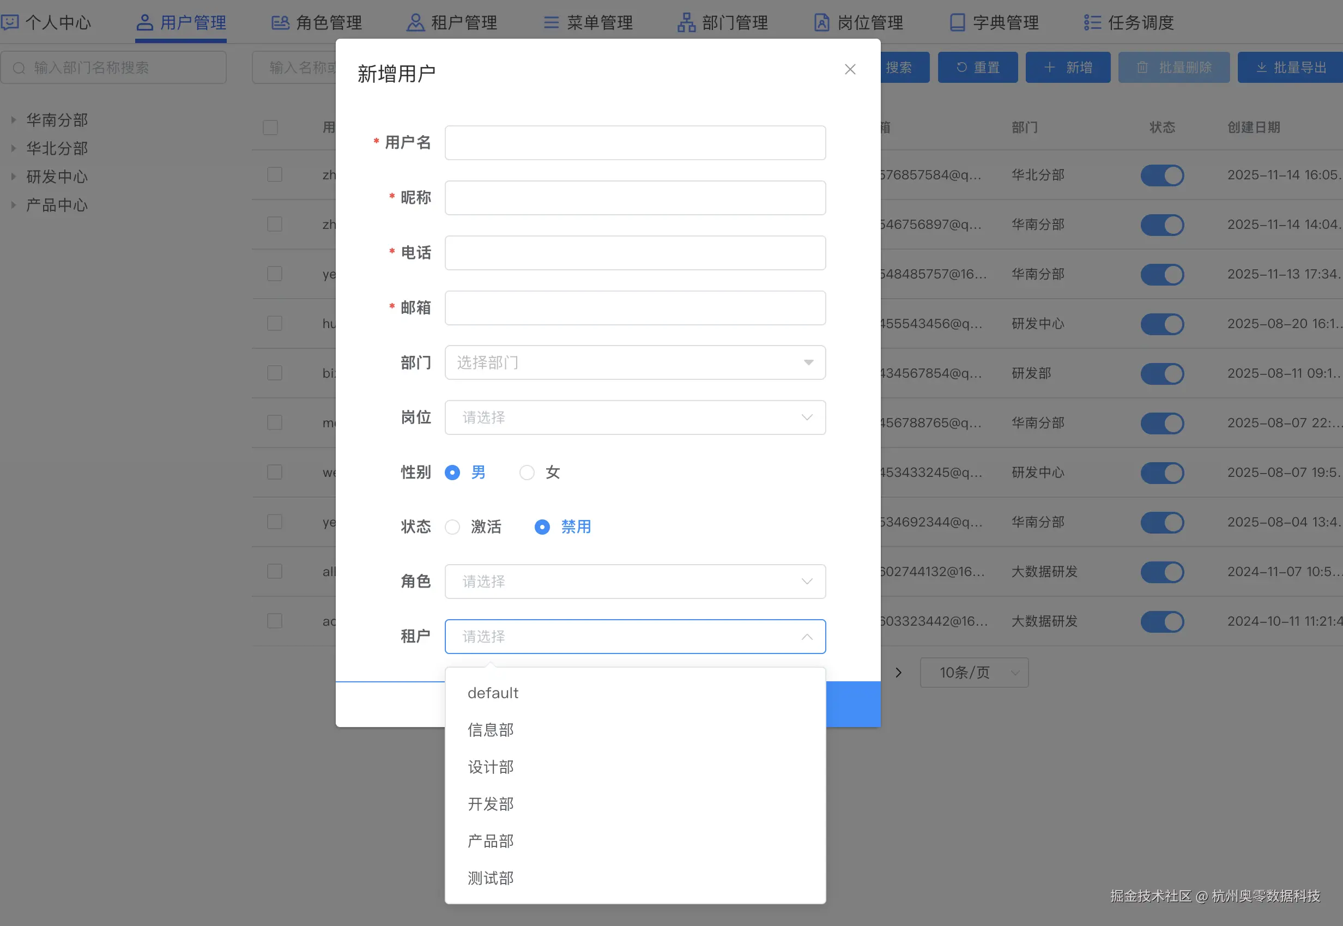Click into the 用户名 input field
This screenshot has height=926, width=1343.
[x=634, y=143]
